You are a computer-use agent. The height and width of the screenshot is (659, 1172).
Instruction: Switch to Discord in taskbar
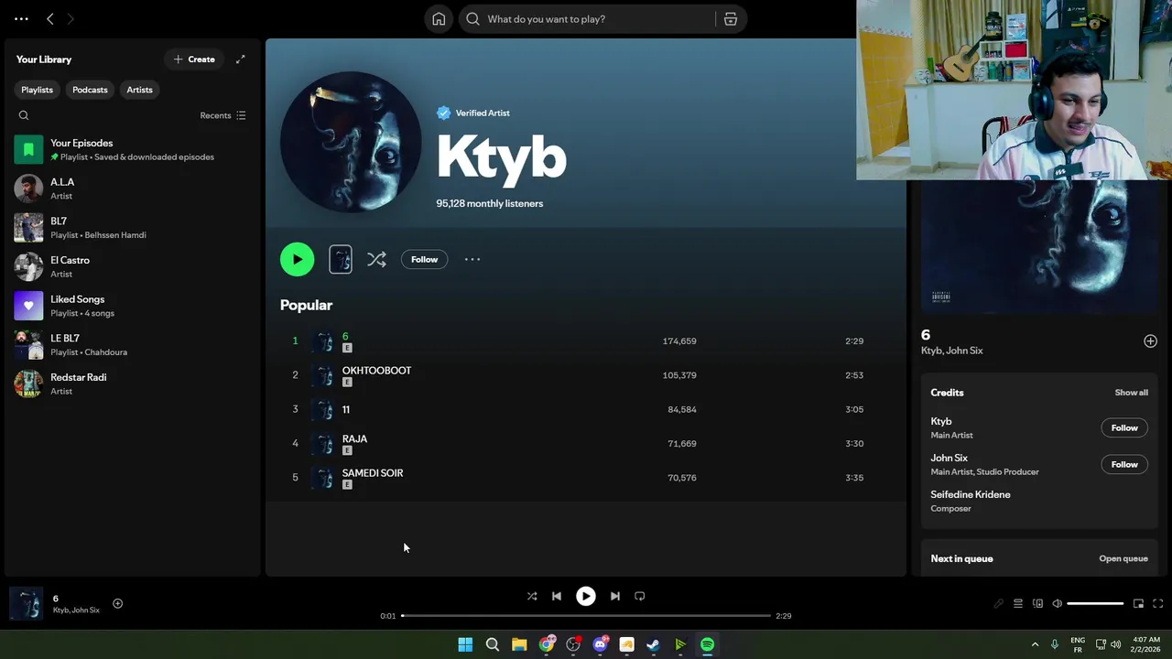[600, 645]
